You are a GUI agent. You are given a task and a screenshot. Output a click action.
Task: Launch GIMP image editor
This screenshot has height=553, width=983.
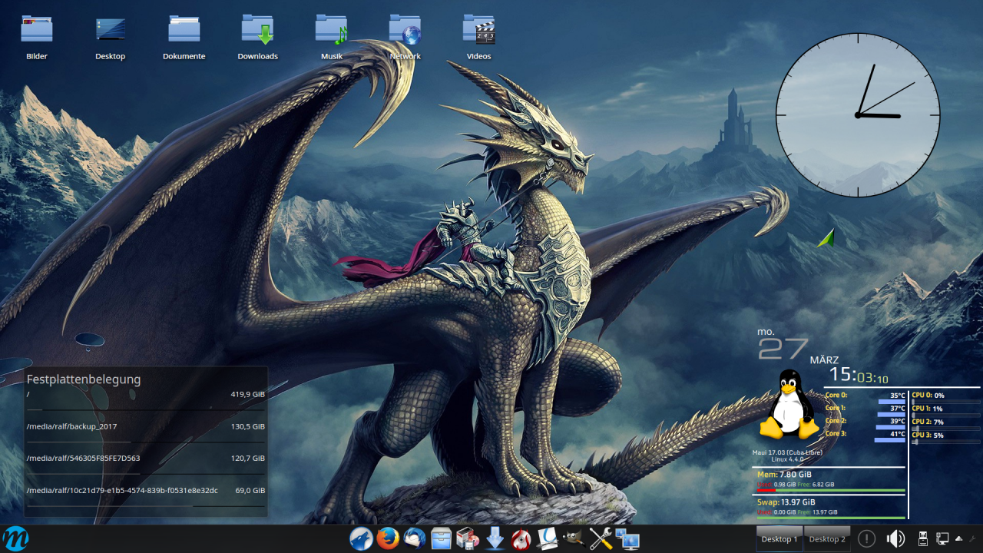pos(573,539)
